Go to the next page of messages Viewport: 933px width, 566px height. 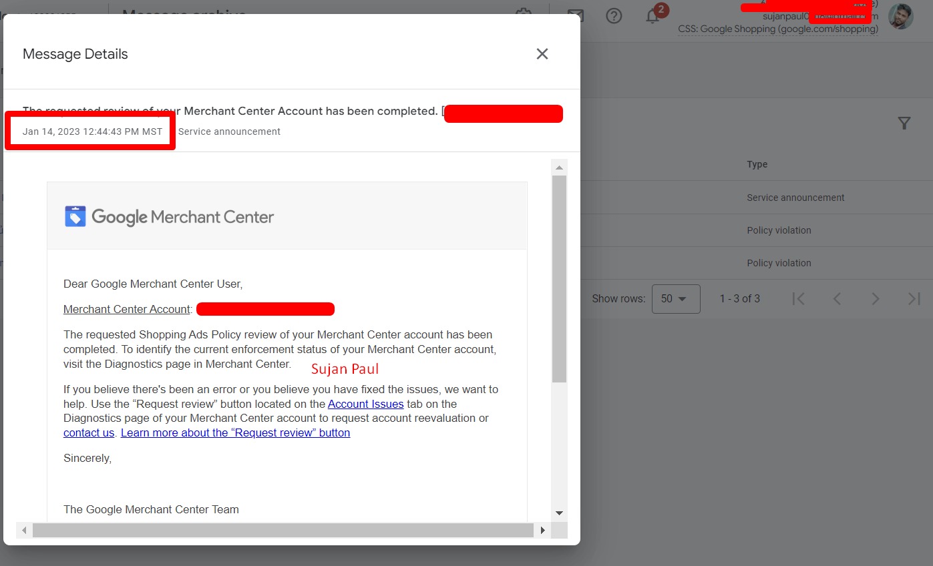coord(876,298)
